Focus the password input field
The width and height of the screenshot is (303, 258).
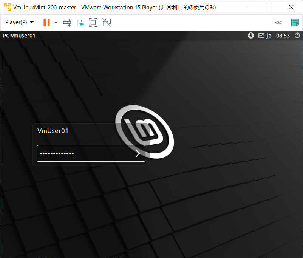(91, 153)
